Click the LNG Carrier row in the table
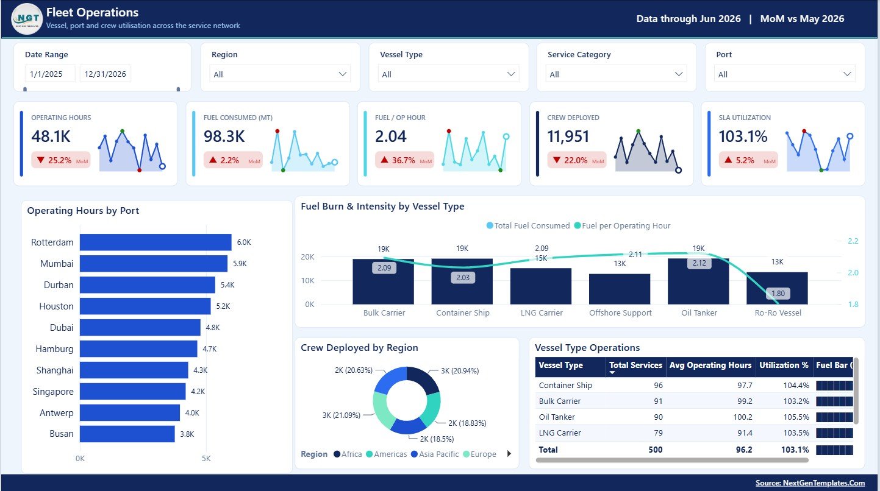 pos(694,433)
